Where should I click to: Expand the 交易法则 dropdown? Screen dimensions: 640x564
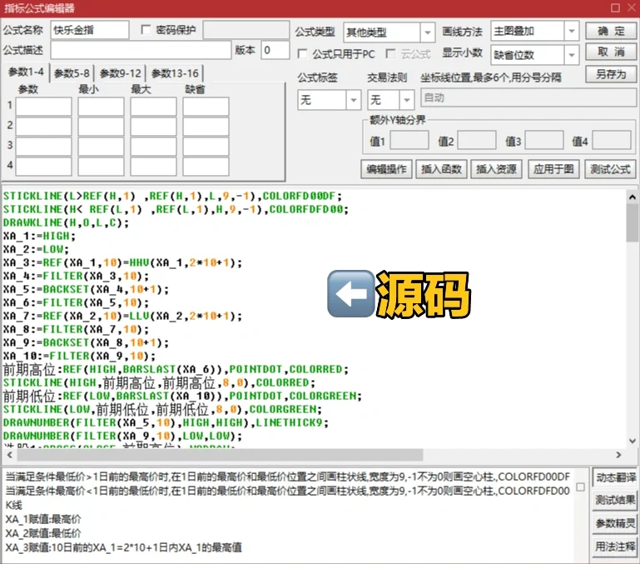pyautogui.click(x=406, y=100)
